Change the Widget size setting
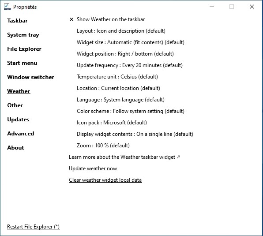 coord(131,42)
